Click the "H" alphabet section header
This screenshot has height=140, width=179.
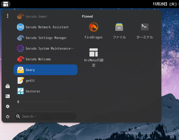[18, 102]
